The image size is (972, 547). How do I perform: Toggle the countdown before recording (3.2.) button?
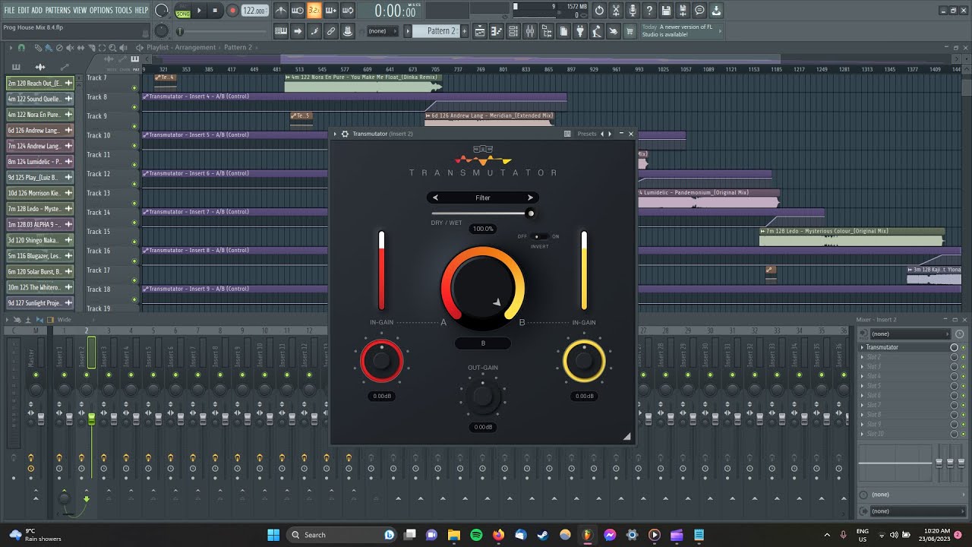click(314, 11)
